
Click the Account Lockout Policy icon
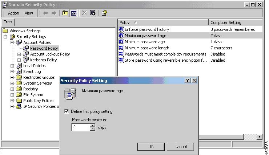pyautogui.click(x=26, y=54)
